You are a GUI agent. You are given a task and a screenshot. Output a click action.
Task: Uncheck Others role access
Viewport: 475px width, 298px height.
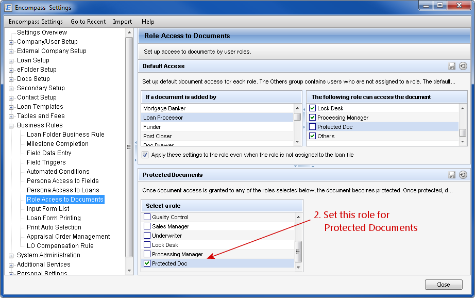[x=312, y=136]
